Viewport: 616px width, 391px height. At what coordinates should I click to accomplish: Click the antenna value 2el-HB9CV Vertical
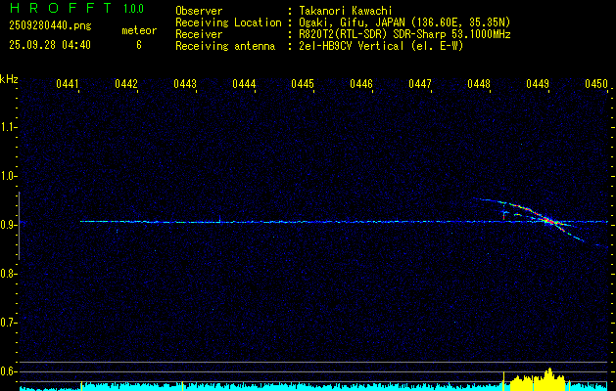coord(381,46)
